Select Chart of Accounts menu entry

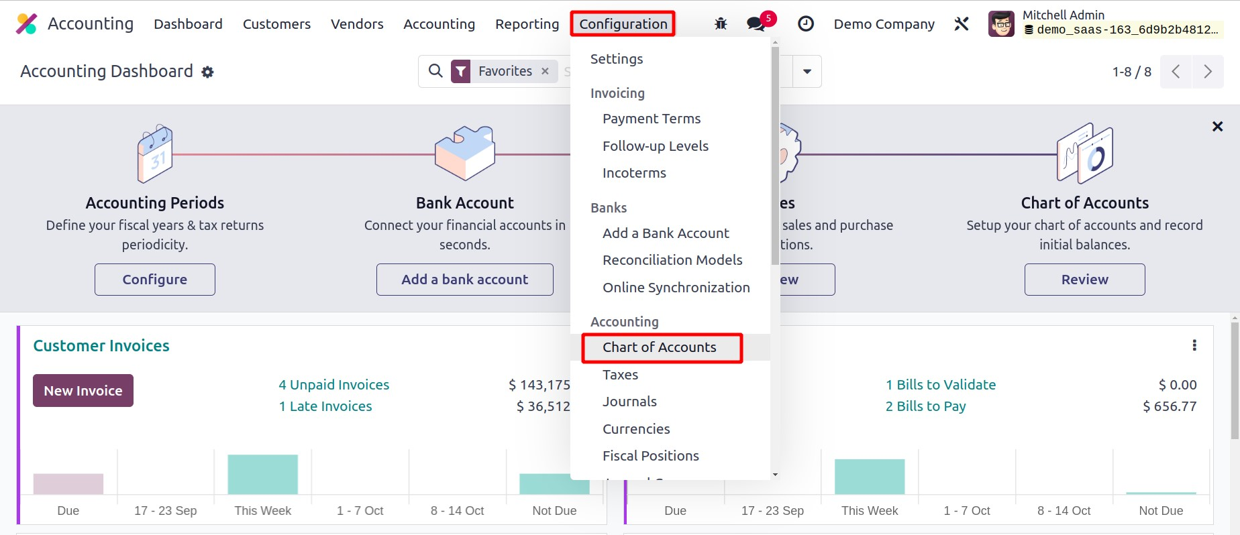[x=660, y=347]
